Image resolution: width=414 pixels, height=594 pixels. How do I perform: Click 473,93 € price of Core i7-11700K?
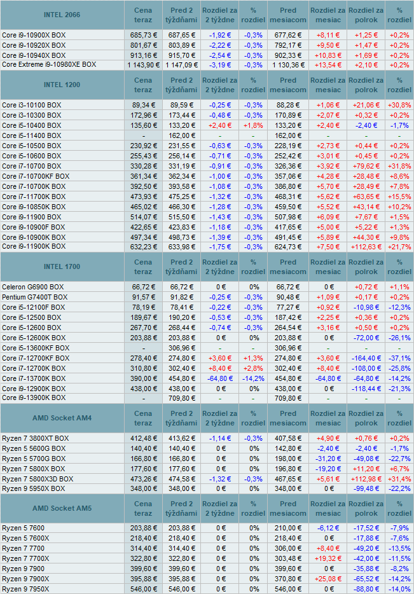[143, 197]
